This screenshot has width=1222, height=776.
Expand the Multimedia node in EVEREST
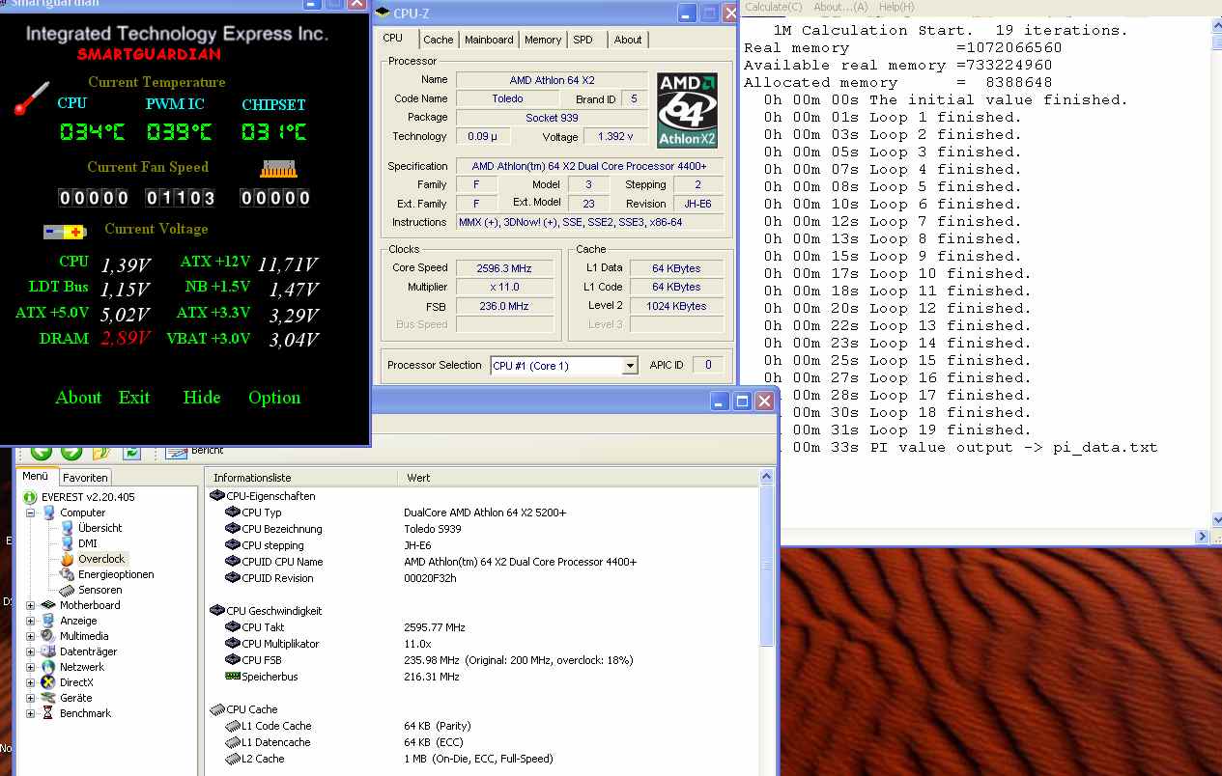[30, 636]
